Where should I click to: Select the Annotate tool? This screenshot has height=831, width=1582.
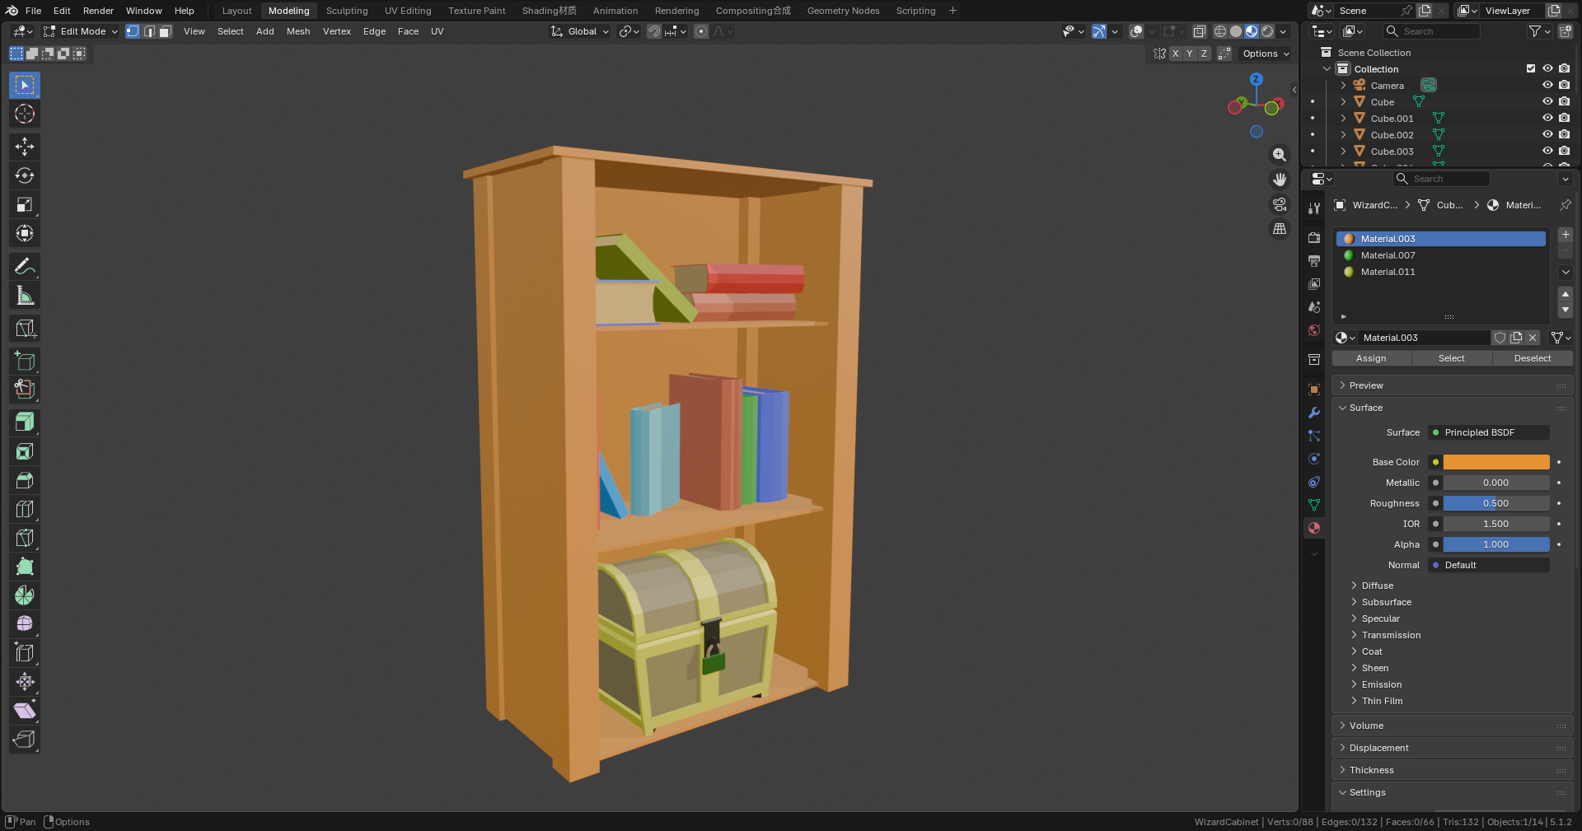coord(25,266)
